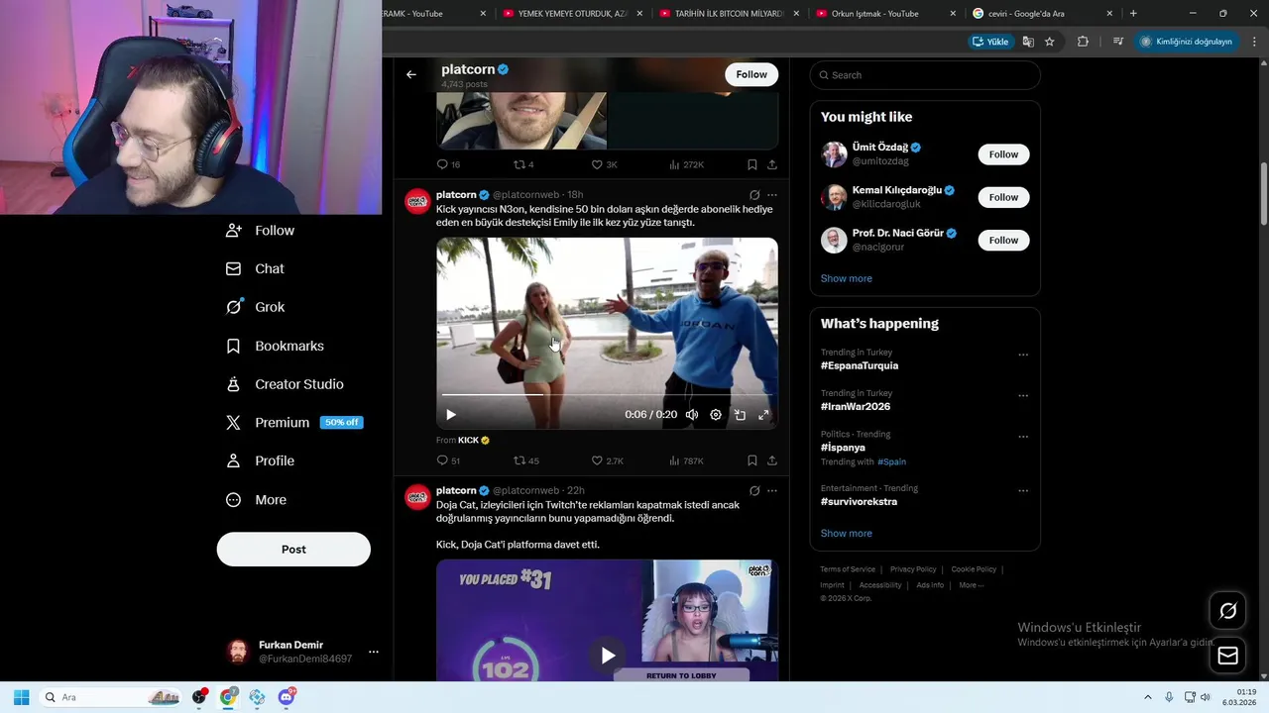Enter fullscreen on the N3on video

(x=763, y=415)
